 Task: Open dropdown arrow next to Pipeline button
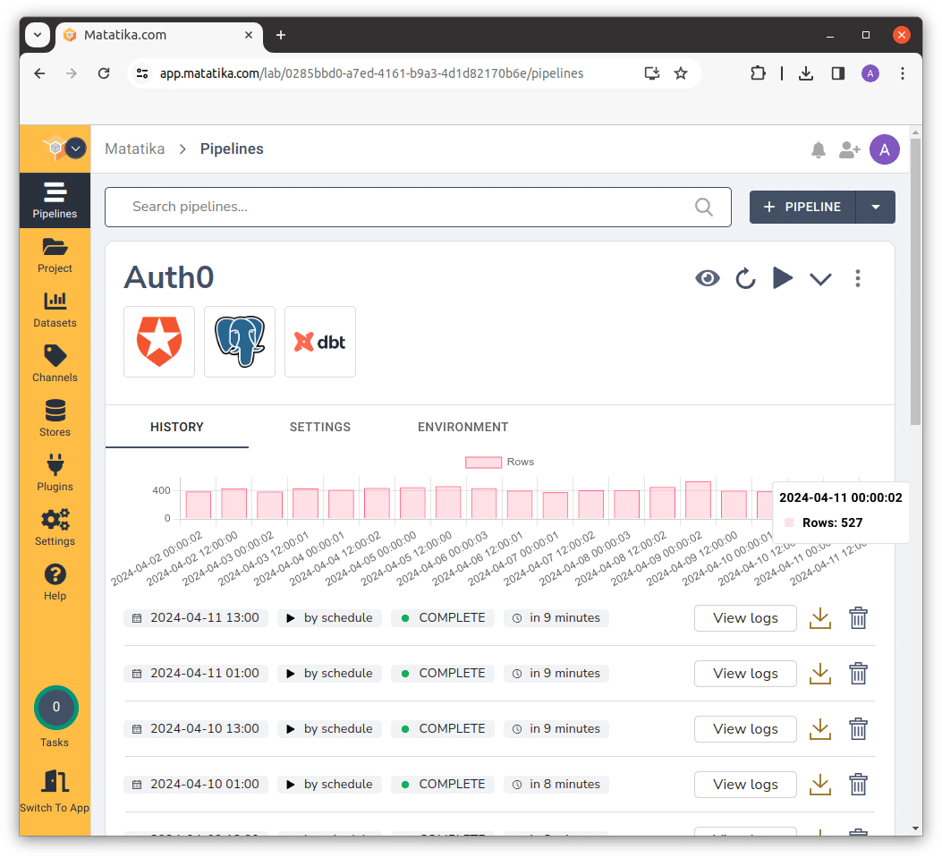point(876,207)
